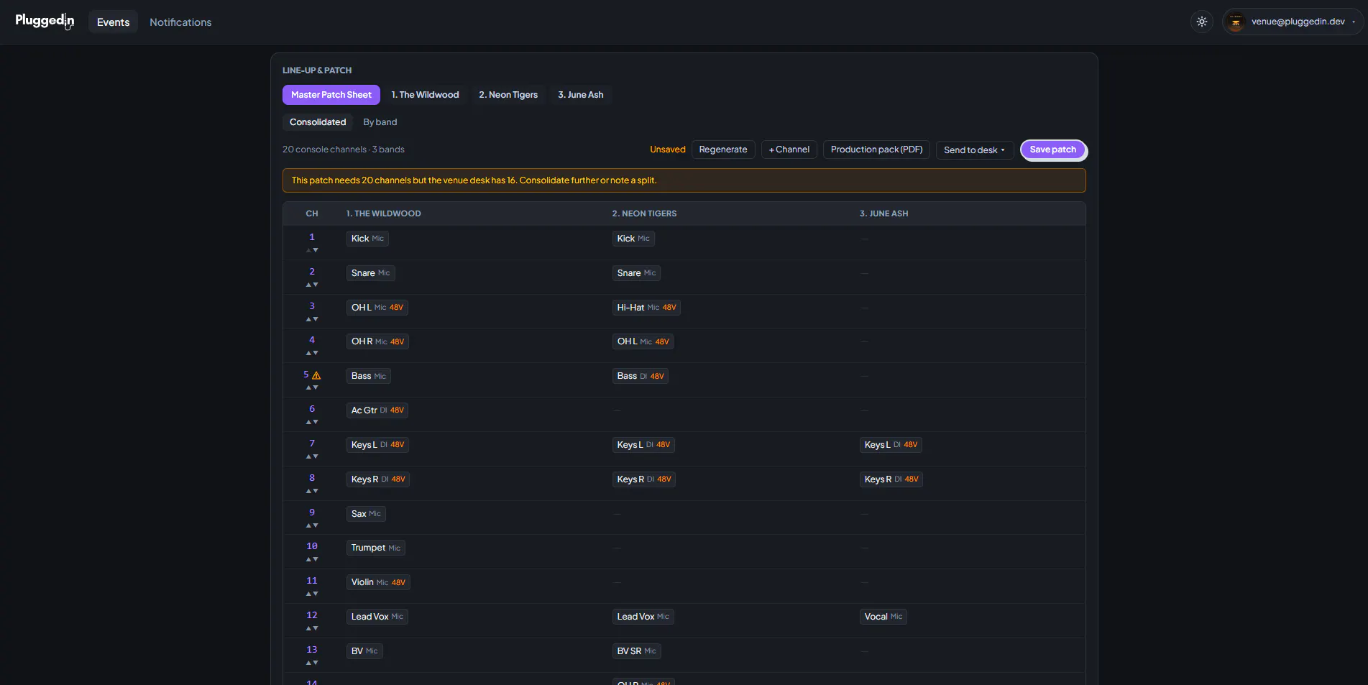Move channel 9 down with its arrow
The image size is (1368, 685).
[316, 525]
